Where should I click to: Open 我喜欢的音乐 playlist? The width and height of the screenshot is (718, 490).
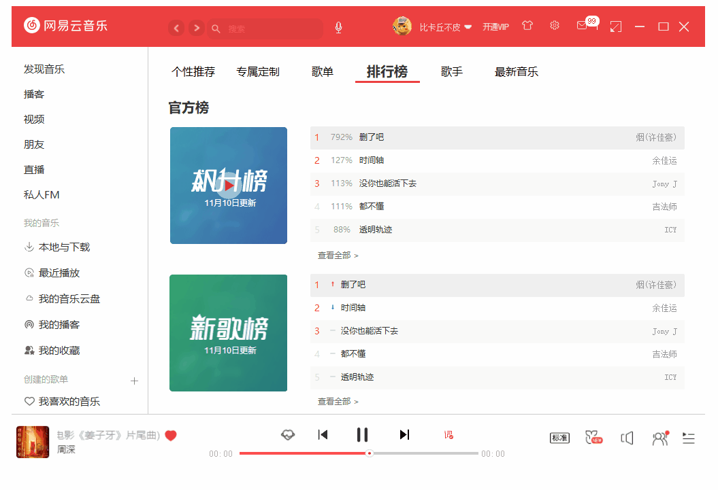point(62,402)
